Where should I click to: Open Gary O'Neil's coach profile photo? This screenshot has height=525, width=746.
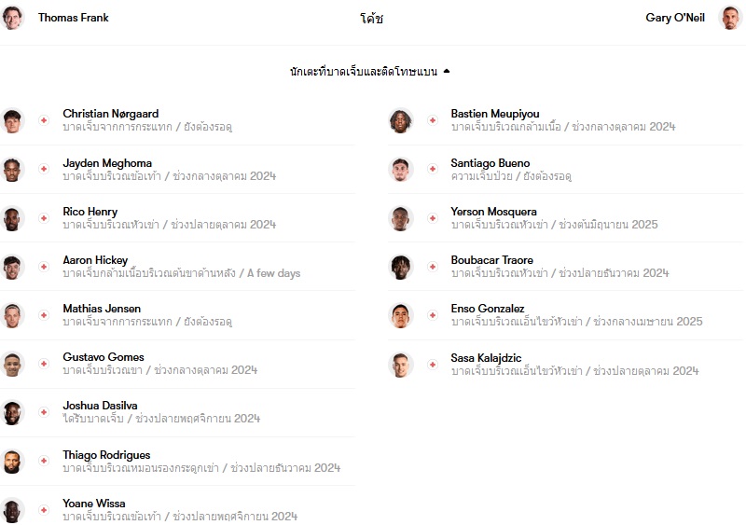tap(730, 18)
